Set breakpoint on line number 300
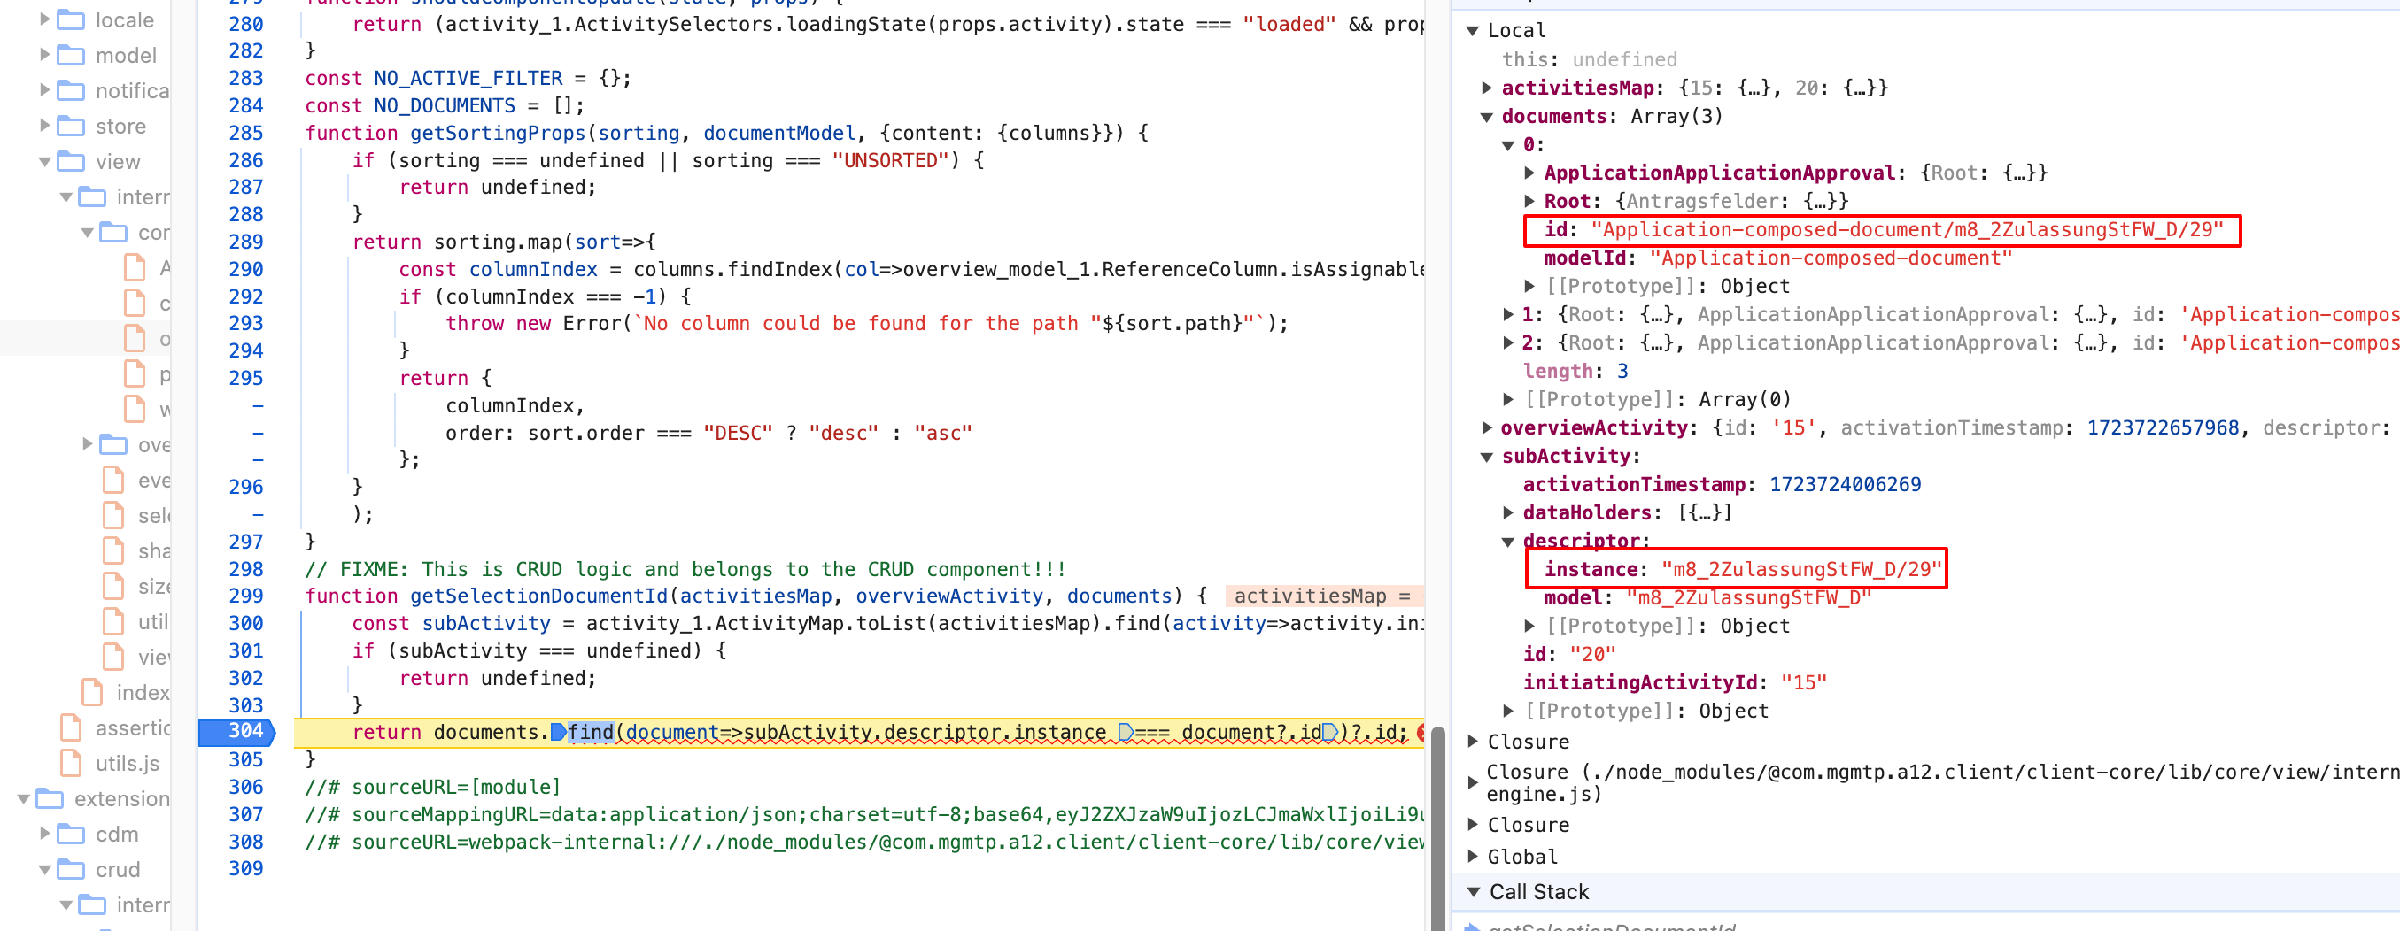2400x931 pixels. tap(246, 623)
